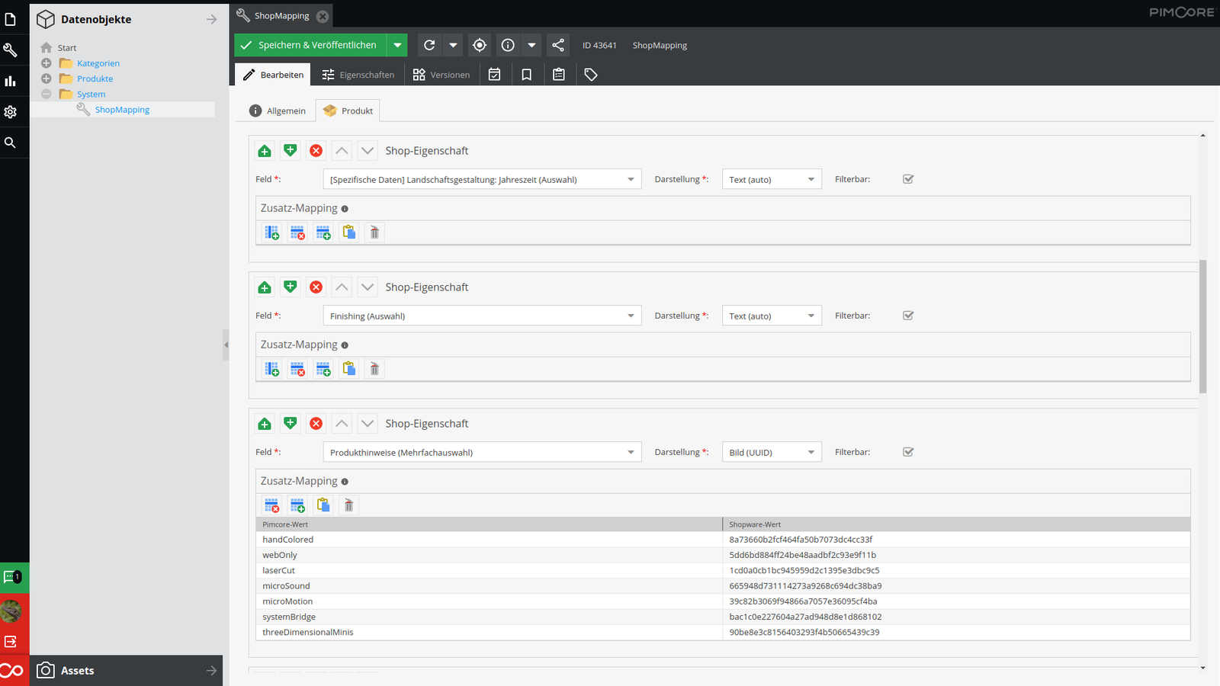Expand the Produkte tree folder

(x=47, y=79)
